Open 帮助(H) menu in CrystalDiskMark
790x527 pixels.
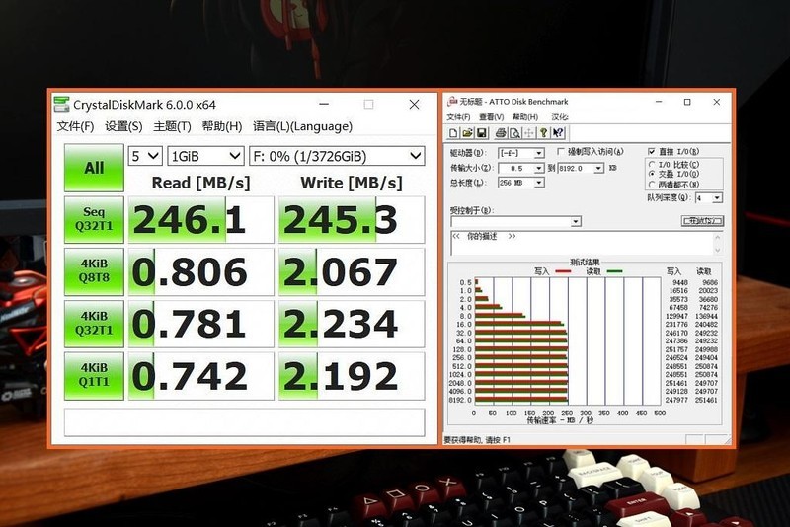pos(221,126)
